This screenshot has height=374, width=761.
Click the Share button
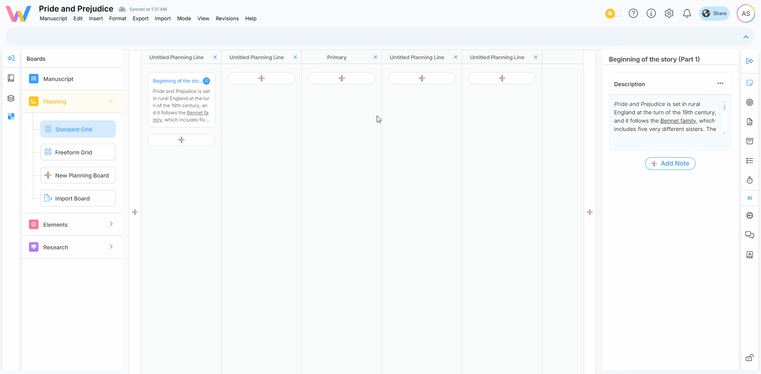point(714,13)
